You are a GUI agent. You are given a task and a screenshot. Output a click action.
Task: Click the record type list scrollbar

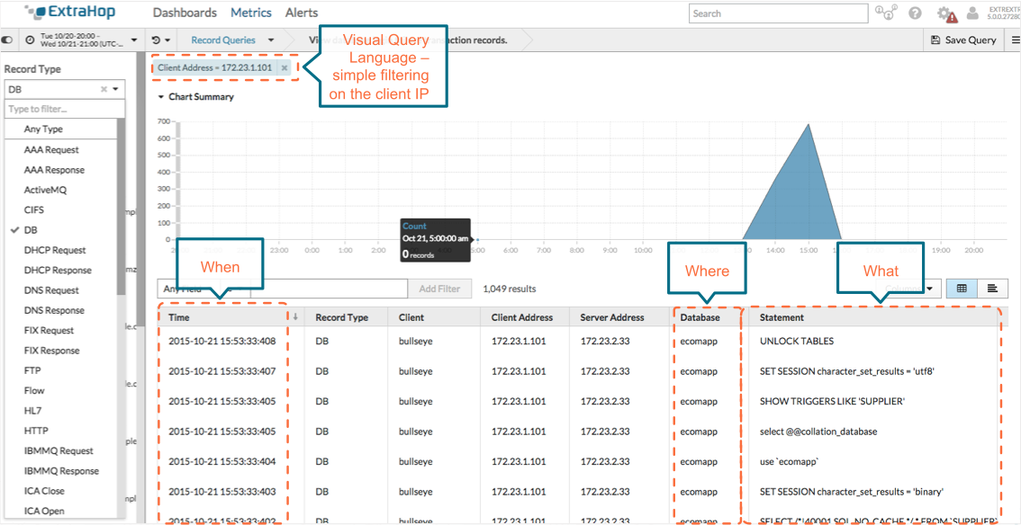(121, 208)
